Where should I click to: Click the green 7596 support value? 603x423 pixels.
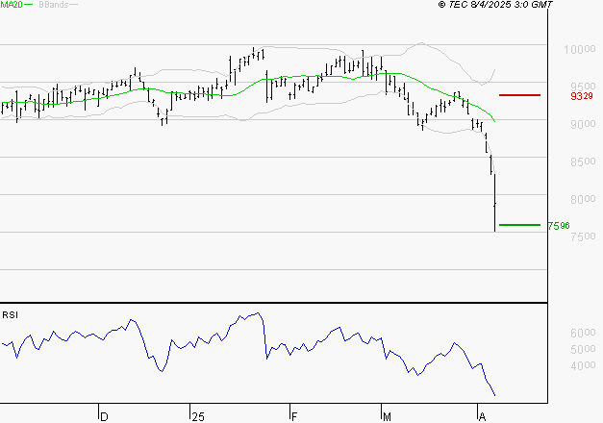click(x=559, y=226)
